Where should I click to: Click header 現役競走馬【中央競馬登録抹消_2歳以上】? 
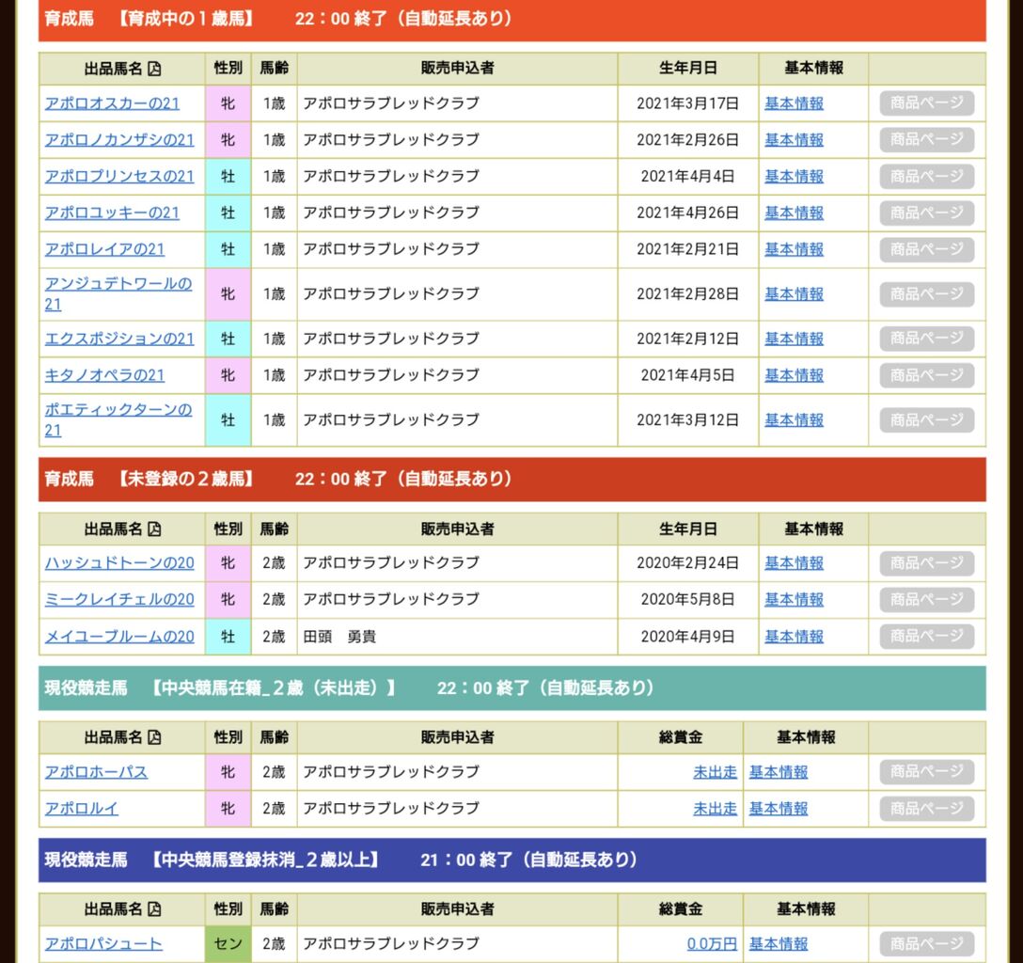click(512, 860)
